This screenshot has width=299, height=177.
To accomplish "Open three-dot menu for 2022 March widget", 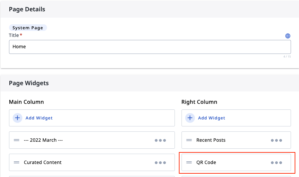I will click(x=160, y=140).
